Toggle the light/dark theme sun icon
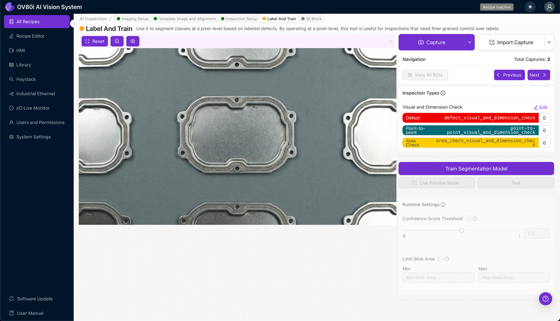Image resolution: width=560 pixels, height=321 pixels. pos(530,7)
